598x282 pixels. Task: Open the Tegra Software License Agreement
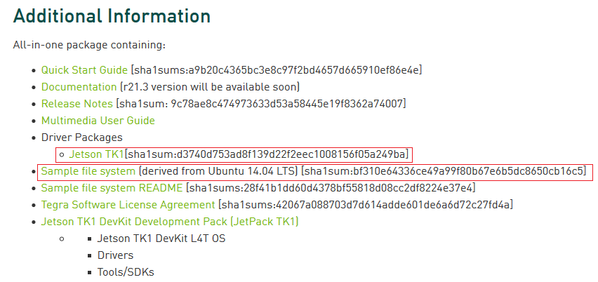click(x=128, y=205)
